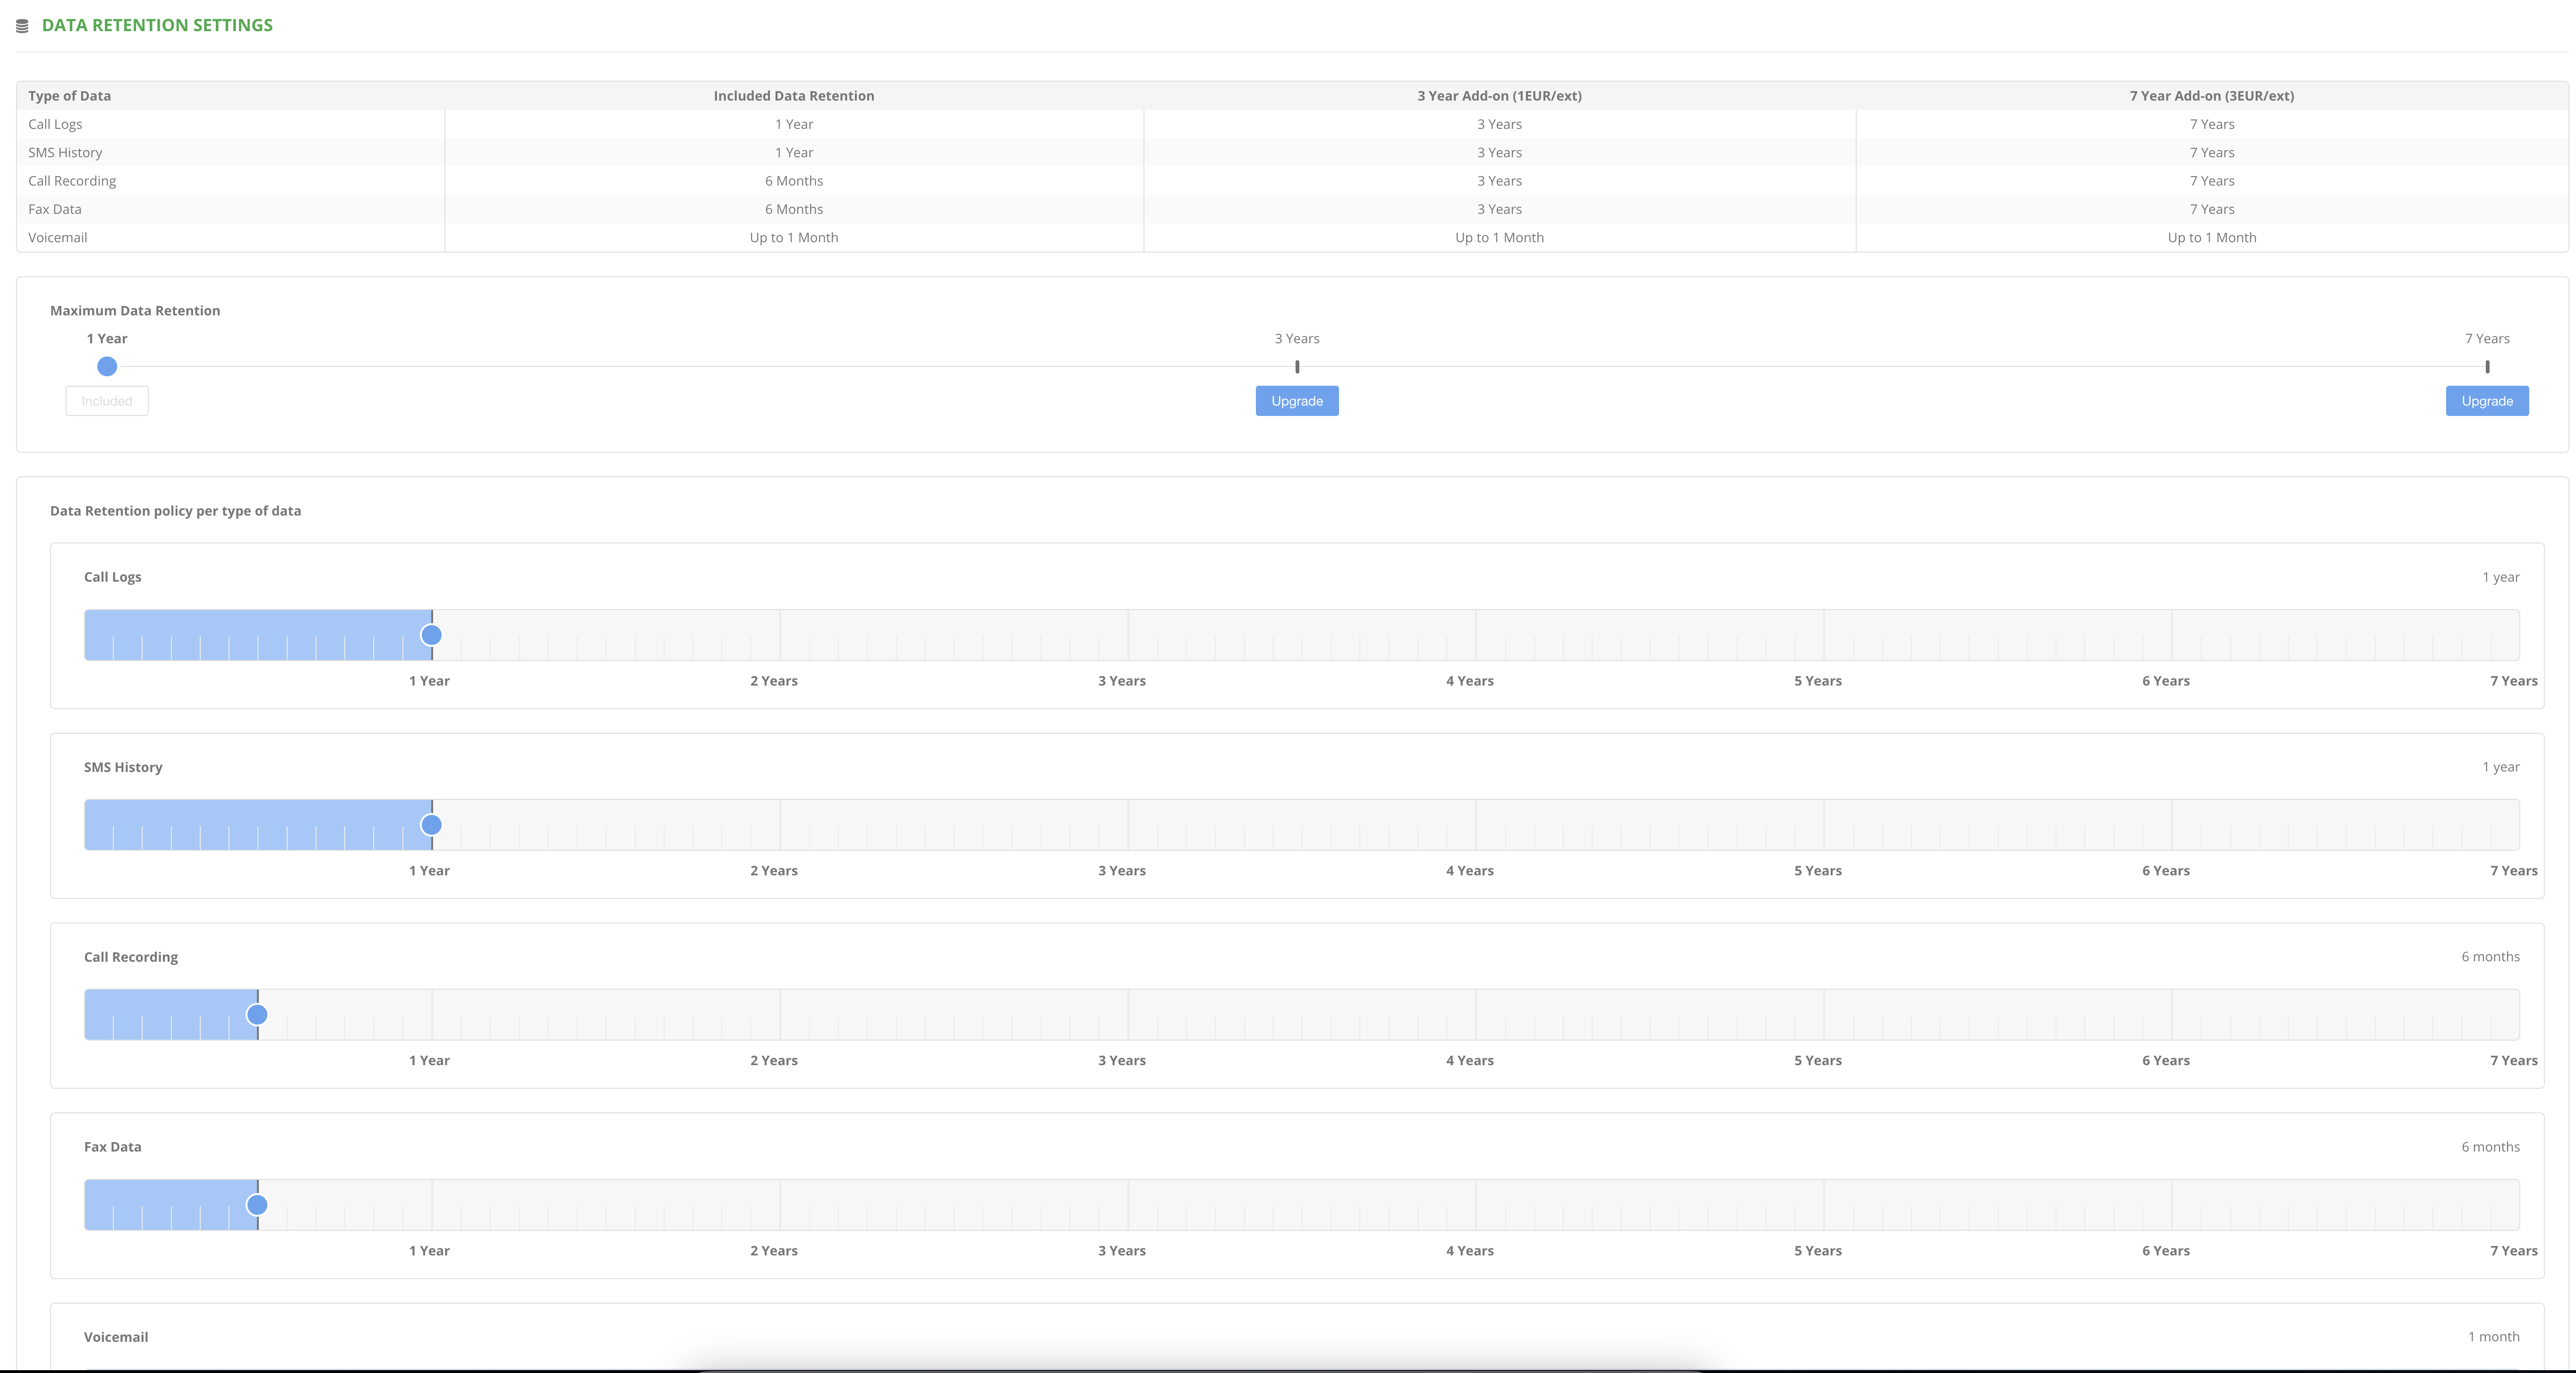Click the 1 Year cell in Call Logs table row
This screenshot has width=2576, height=1373.
(794, 124)
